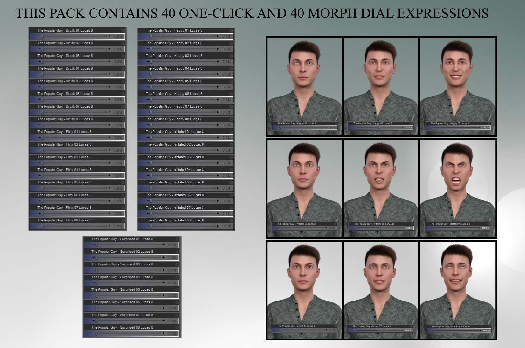Screen dimensions: 525x348
Task: Click the plus button on Drunk 02 dial
Action: pos(109,49)
